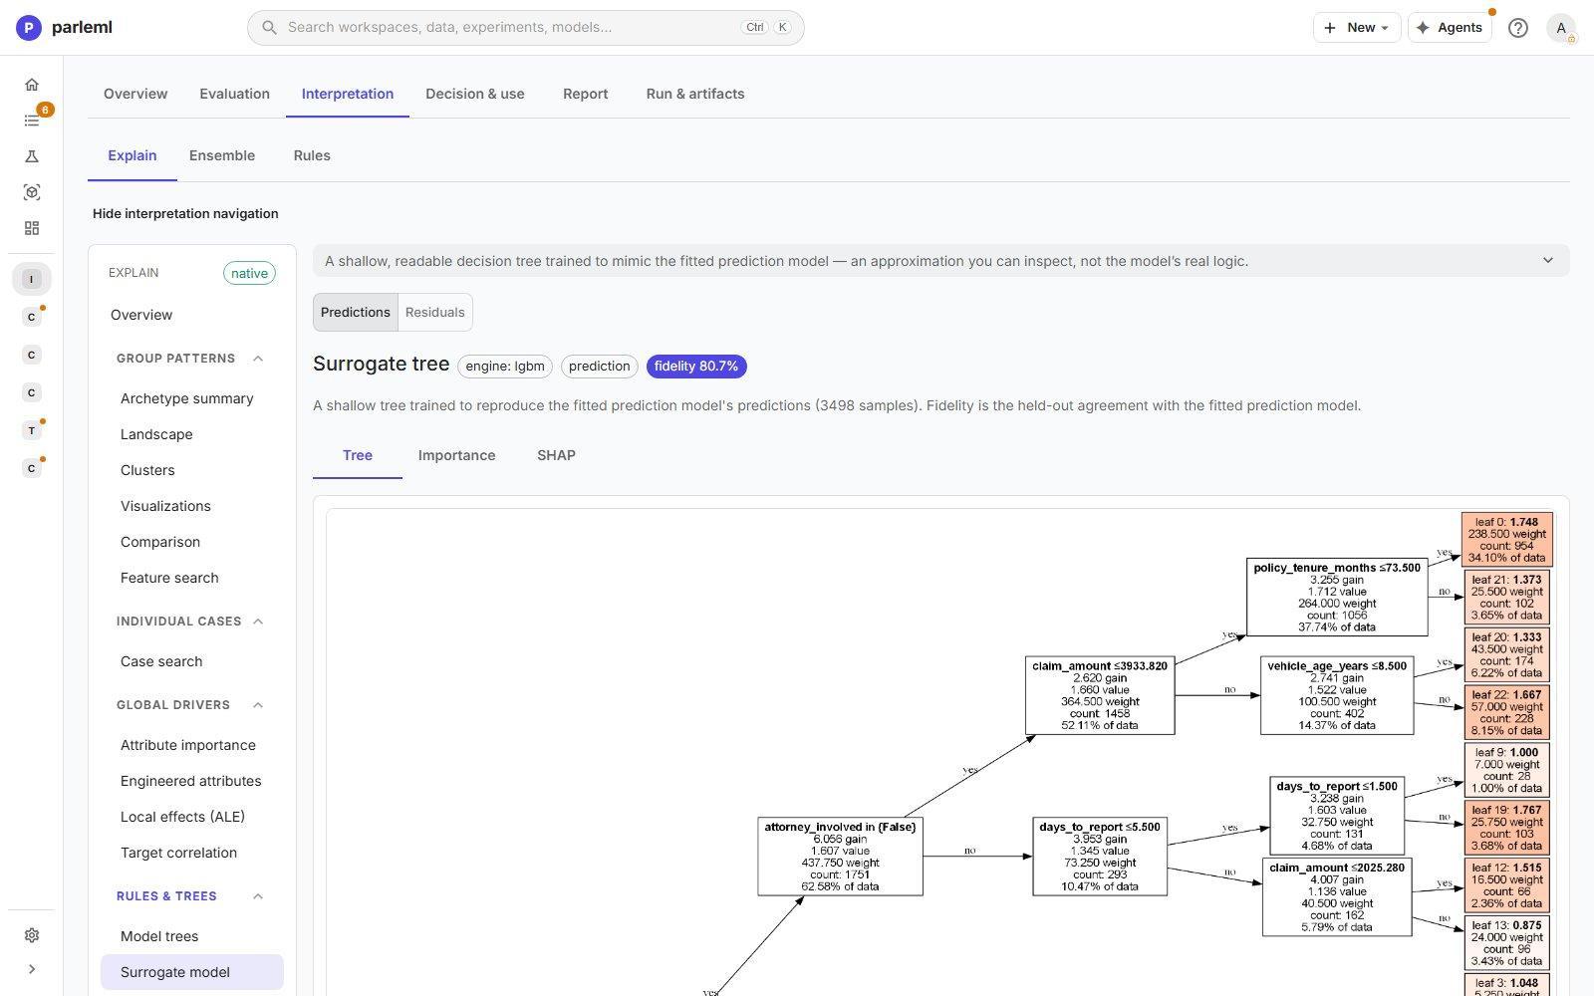The height and width of the screenshot is (996, 1594).
Task: Open the help question mark icon
Action: point(1517,28)
